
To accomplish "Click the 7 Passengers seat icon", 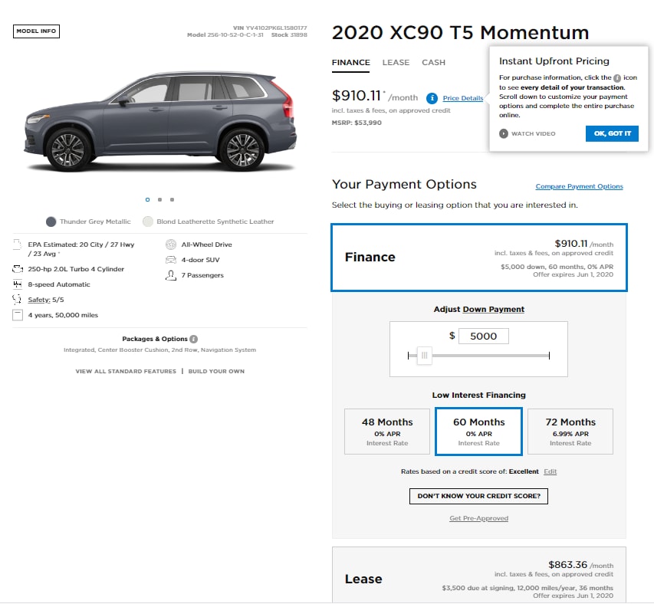I will pos(170,275).
